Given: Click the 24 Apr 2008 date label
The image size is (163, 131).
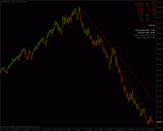Looking at the screenshot, I should click(x=46, y=130).
